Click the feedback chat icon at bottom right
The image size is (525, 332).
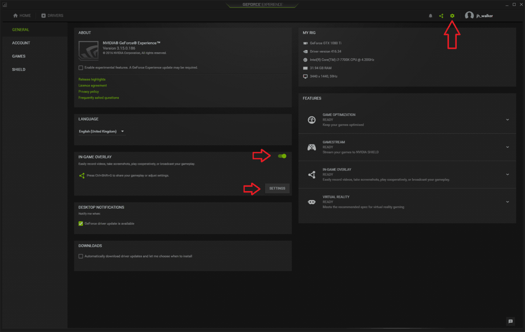(510, 321)
